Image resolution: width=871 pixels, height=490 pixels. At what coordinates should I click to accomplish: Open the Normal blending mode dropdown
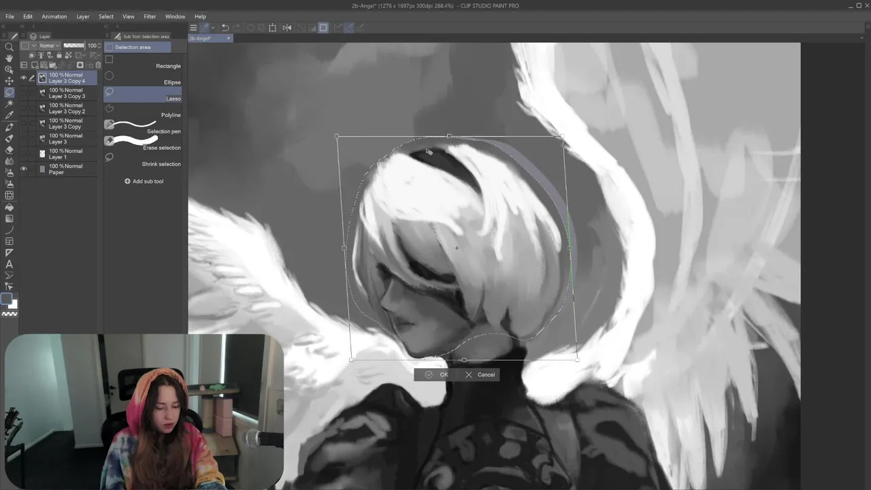[49, 46]
